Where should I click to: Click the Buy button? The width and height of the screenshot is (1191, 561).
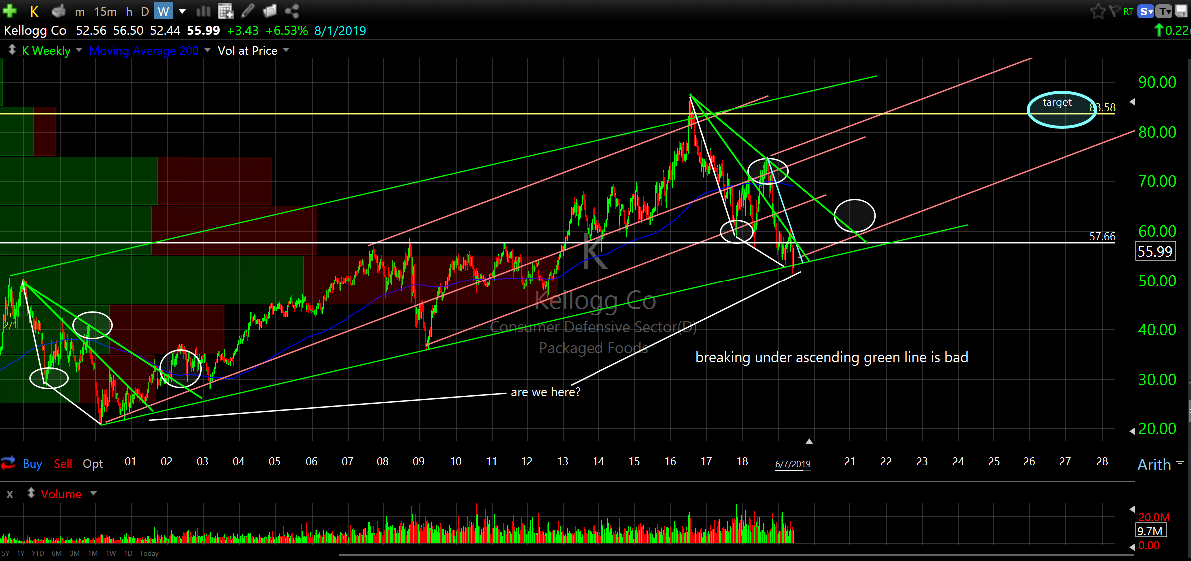(x=32, y=464)
